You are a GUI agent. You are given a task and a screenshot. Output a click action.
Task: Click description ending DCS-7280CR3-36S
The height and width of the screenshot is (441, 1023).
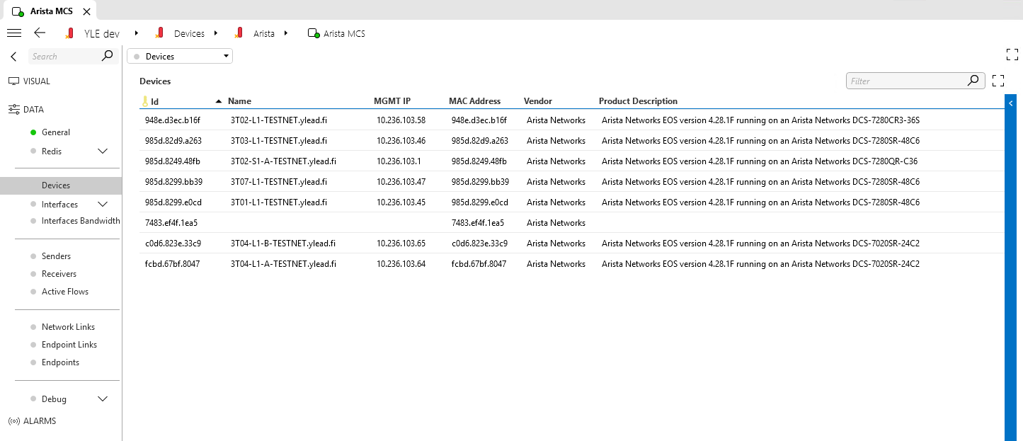(x=760, y=120)
